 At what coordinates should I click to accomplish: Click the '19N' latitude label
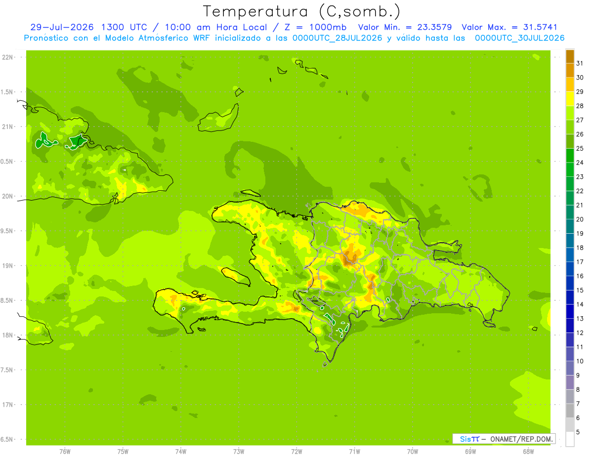coord(8,265)
